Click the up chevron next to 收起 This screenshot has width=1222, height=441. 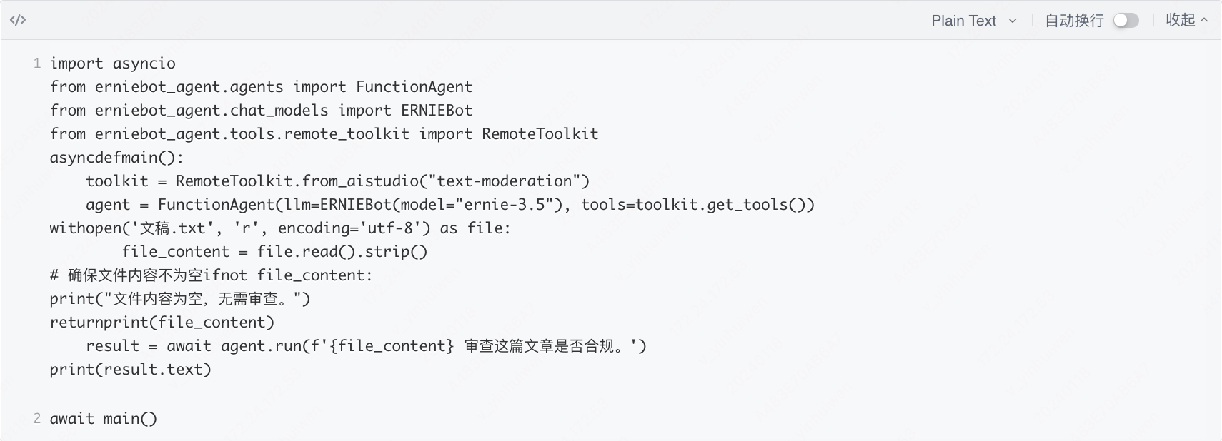(1206, 21)
